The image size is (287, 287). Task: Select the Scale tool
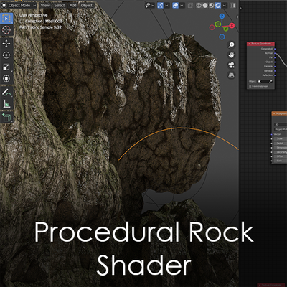tap(6, 67)
